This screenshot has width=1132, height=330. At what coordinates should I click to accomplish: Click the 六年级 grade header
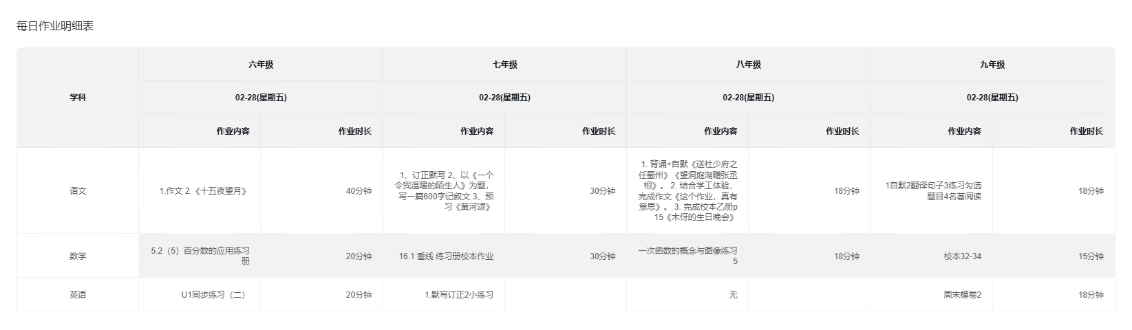pyautogui.click(x=261, y=65)
